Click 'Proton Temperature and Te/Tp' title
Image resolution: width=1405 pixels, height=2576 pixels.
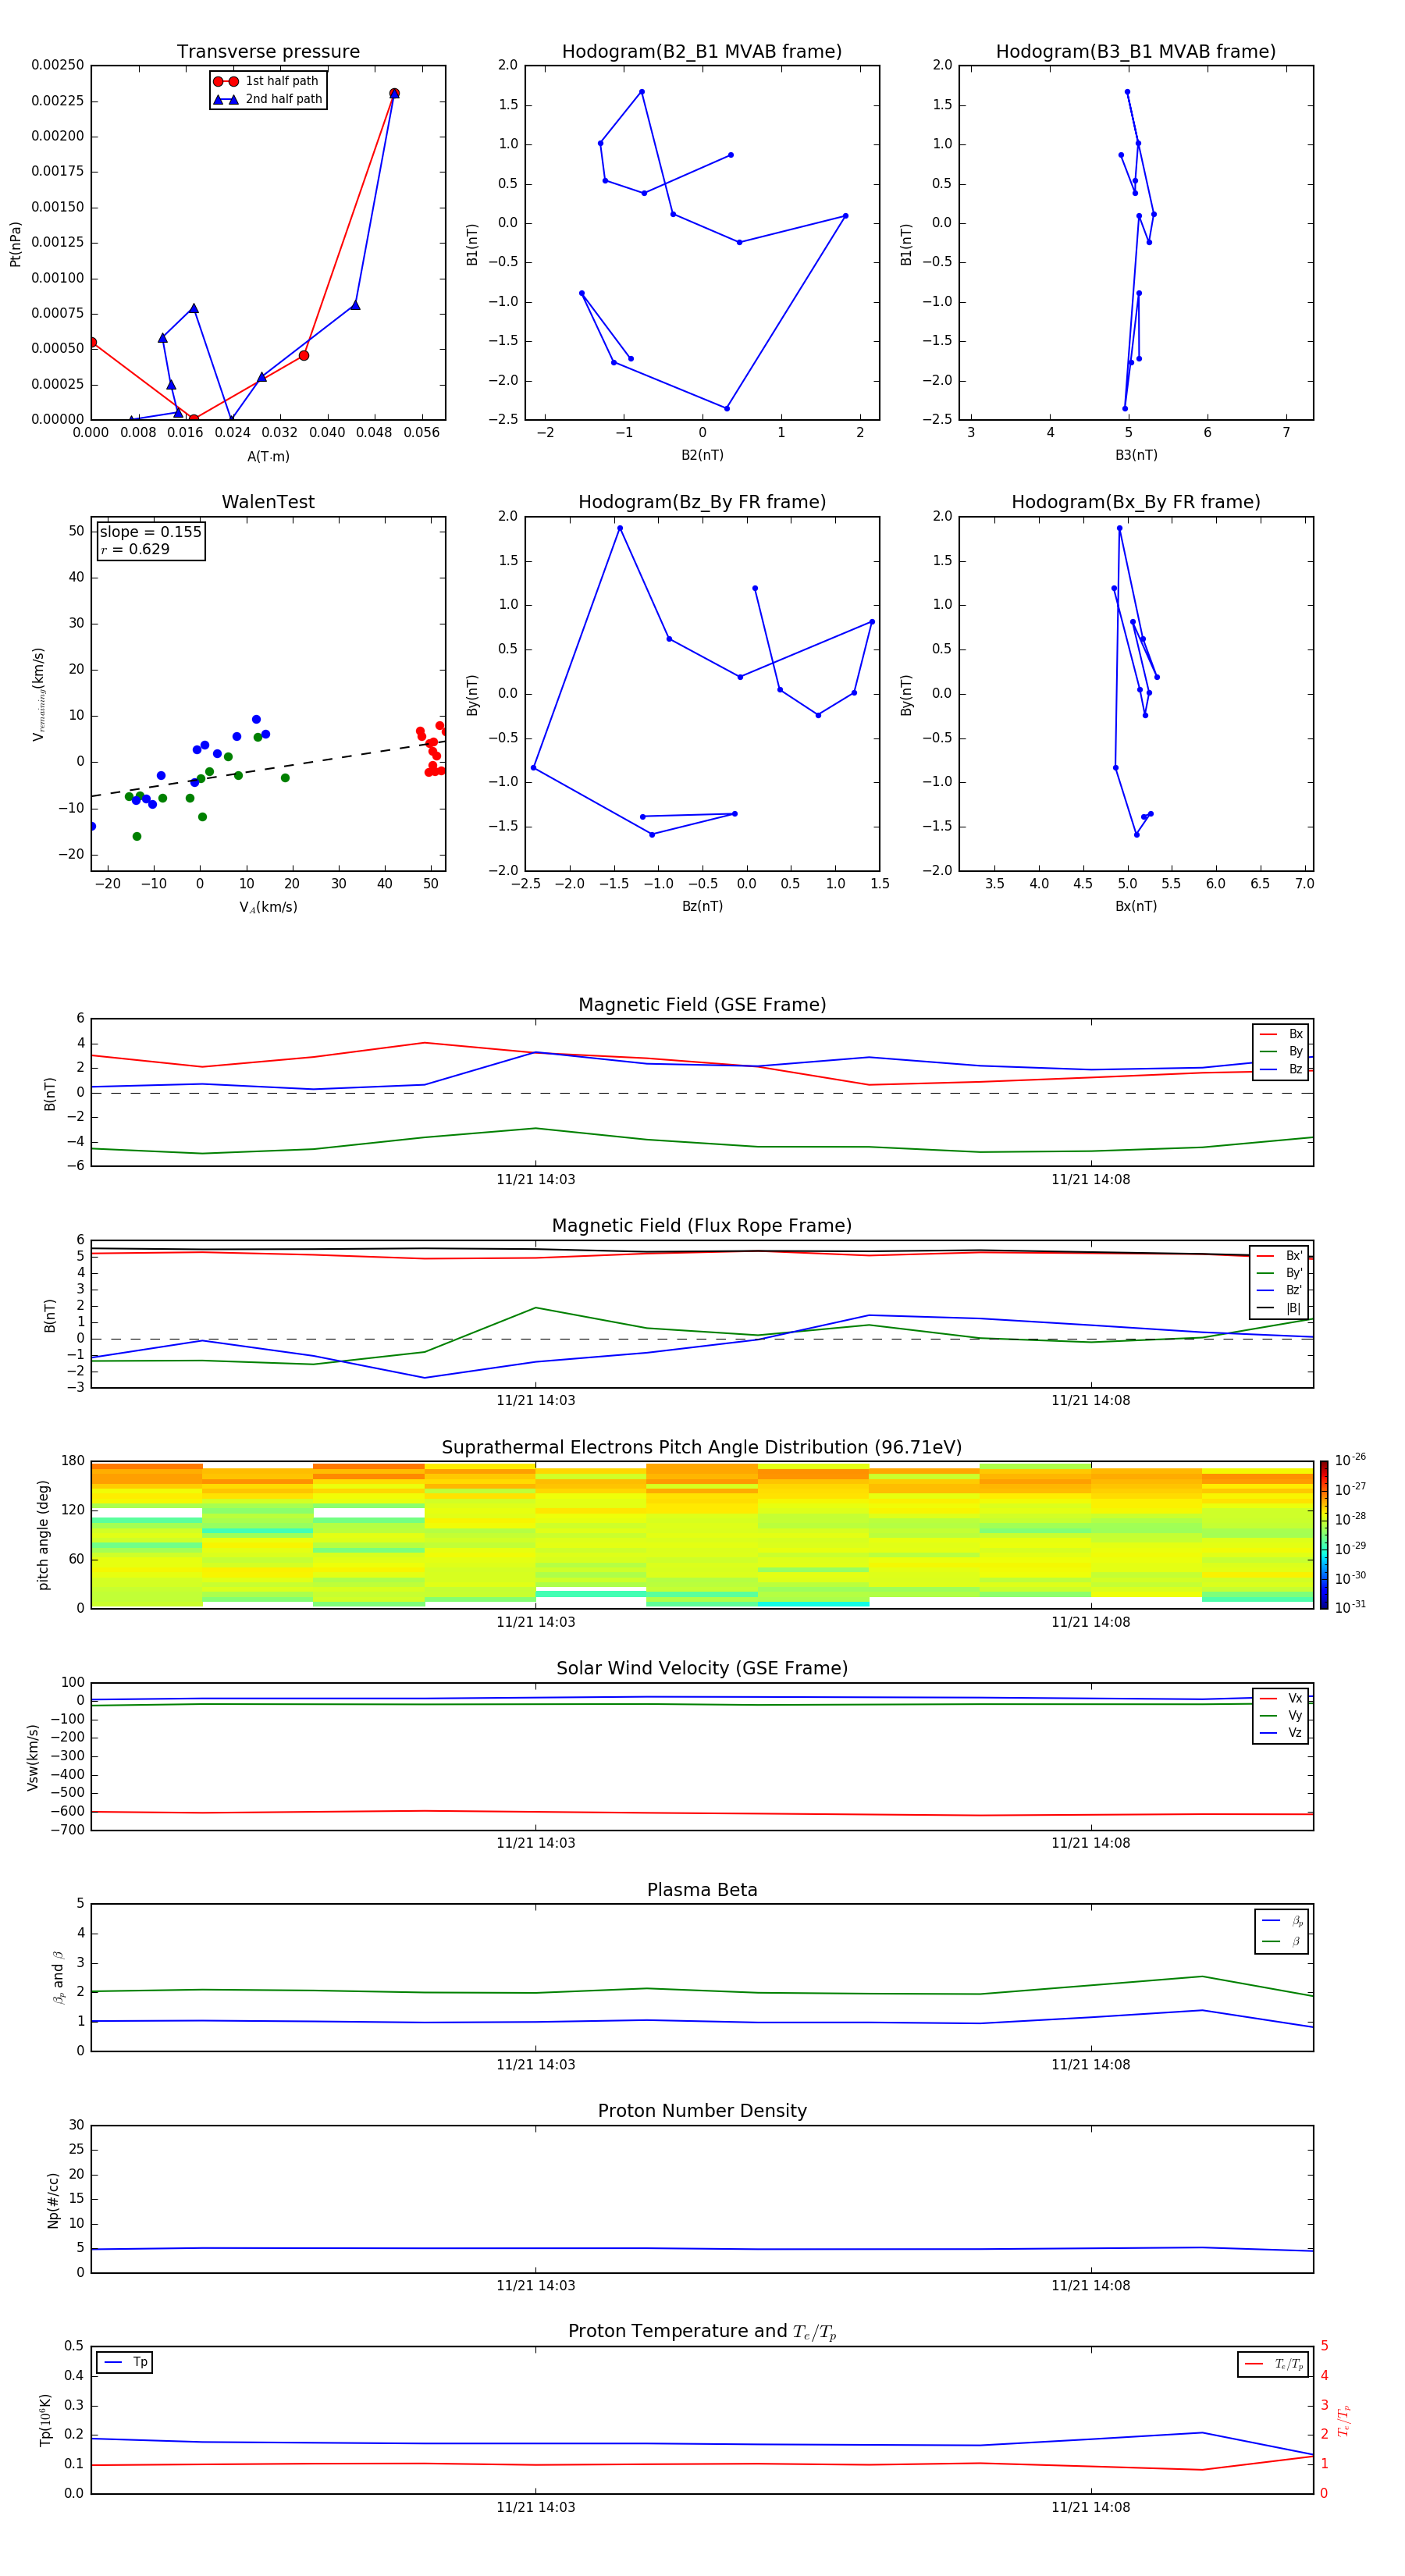point(702,2331)
